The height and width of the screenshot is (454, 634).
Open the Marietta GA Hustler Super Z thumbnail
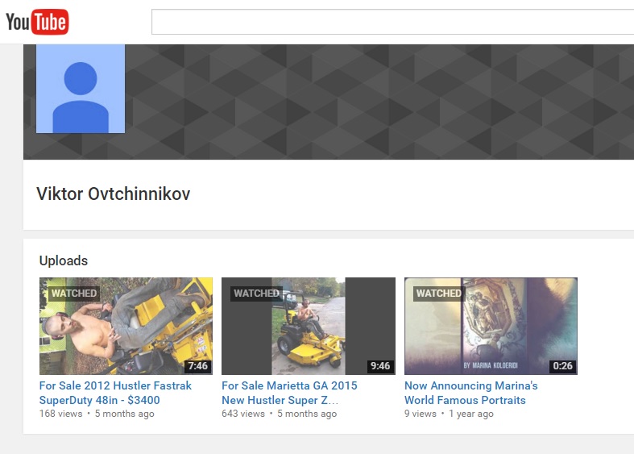309,326
